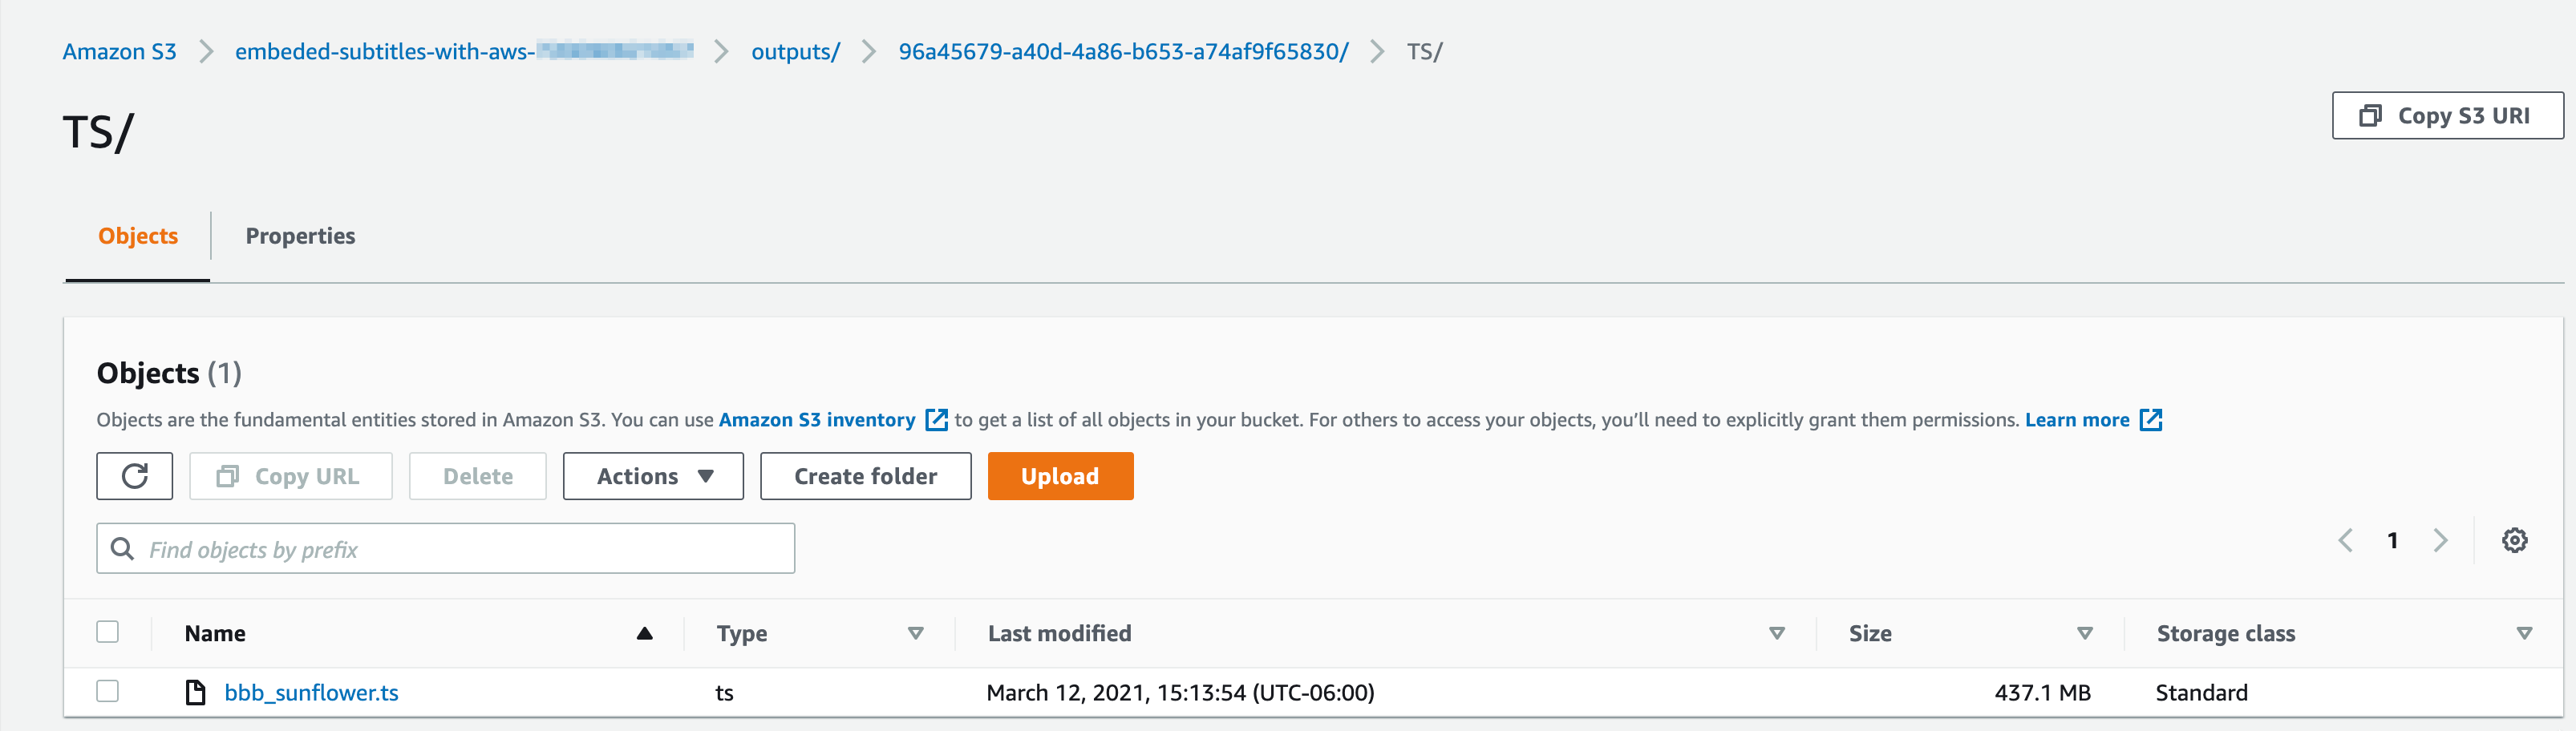
Task: Toggle select-all checkbox in table header
Action: click(108, 632)
